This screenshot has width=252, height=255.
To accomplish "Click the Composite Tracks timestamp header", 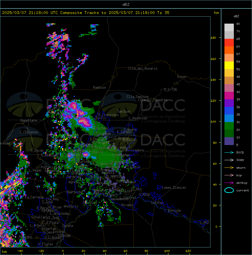I will (x=86, y=12).
